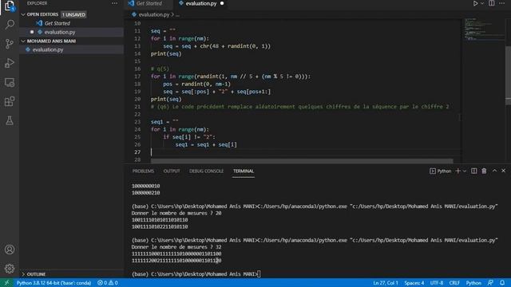This screenshot has width=511, height=287.
Task: Open the Debug Console tab
Action: tap(206, 171)
